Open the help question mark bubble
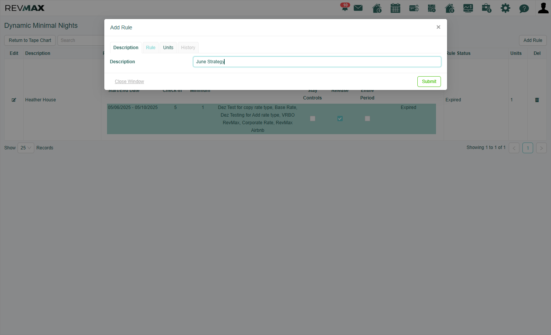This screenshot has height=335, width=551. click(524, 8)
